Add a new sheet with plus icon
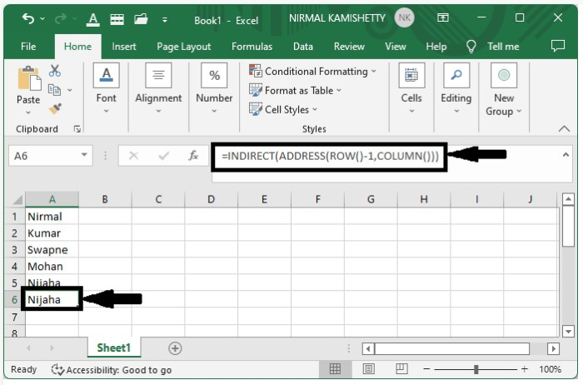This screenshot has height=385, width=583. pyautogui.click(x=175, y=348)
